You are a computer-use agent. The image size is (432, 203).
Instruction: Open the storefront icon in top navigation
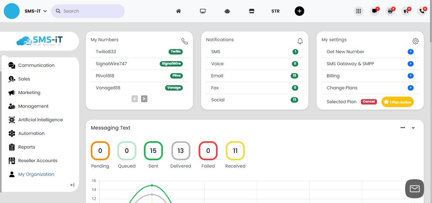coord(251,11)
